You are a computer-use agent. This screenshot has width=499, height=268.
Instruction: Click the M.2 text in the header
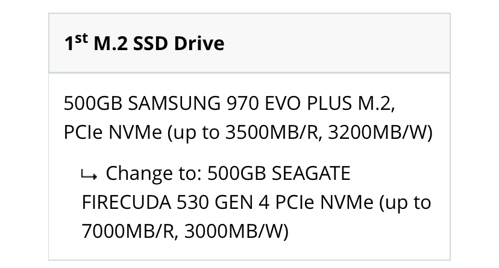110,43
